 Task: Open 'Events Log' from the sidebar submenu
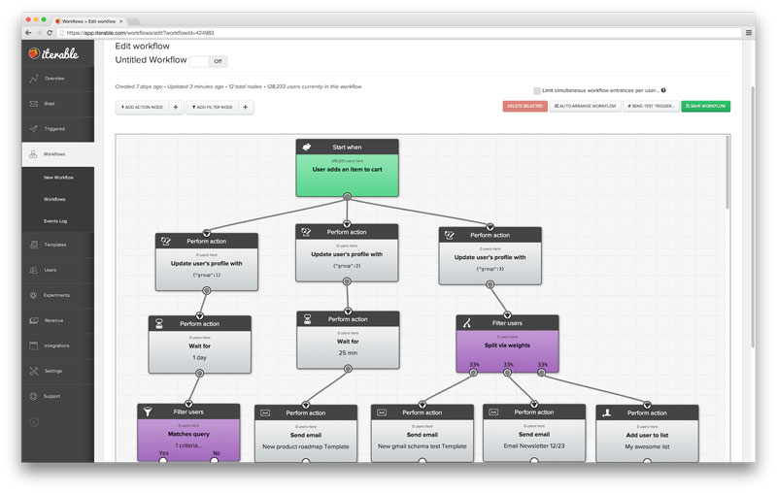coord(55,220)
